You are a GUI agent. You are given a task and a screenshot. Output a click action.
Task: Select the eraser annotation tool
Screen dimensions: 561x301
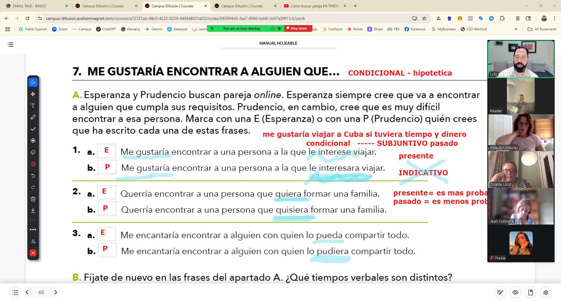click(x=33, y=152)
